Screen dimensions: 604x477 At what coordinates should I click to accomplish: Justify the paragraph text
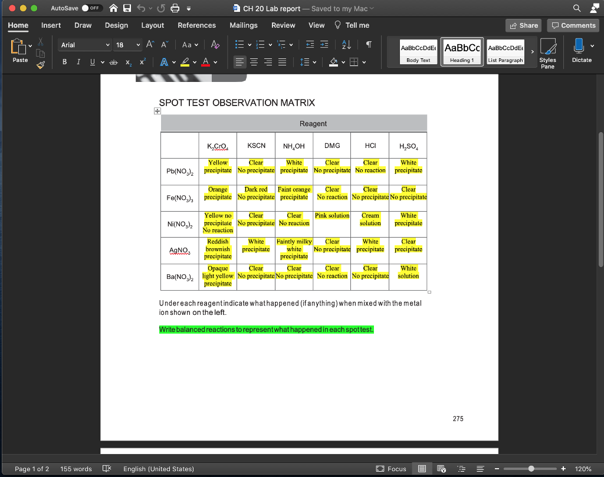pos(283,62)
